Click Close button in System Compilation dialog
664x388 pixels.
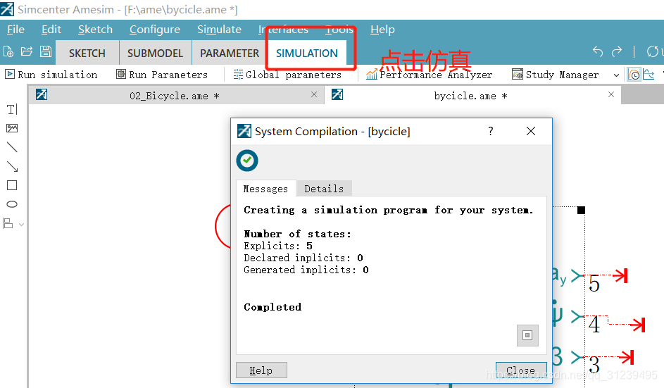click(x=521, y=370)
